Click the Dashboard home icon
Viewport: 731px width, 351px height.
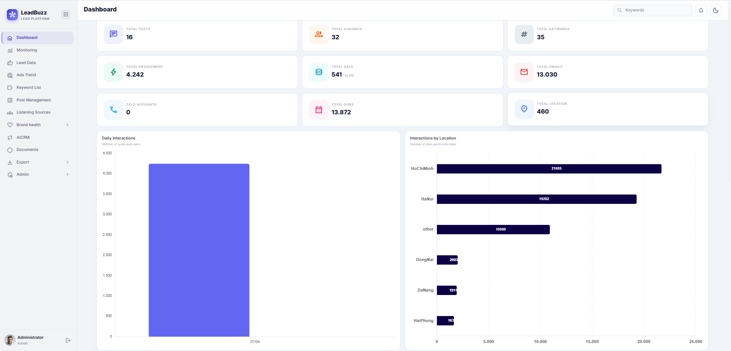(x=10, y=38)
